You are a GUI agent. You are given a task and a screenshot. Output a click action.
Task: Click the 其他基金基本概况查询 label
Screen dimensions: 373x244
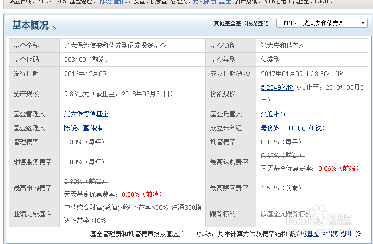243,23
